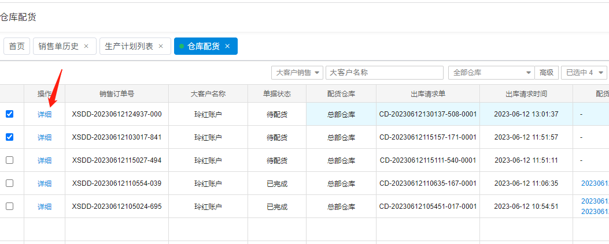The width and height of the screenshot is (609, 244).
Task: Click the 配货仓库 column header
Action: [341, 93]
